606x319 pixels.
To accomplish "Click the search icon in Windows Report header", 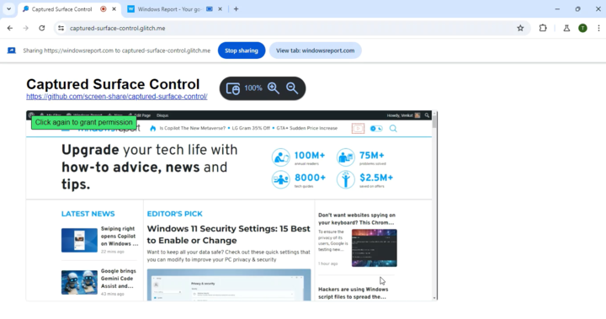I will tap(393, 129).
